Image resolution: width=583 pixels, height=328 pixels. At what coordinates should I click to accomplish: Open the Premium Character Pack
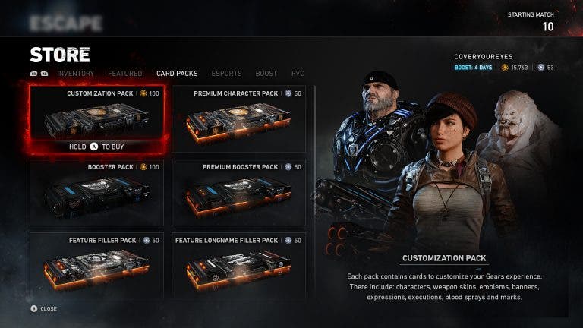click(x=238, y=118)
